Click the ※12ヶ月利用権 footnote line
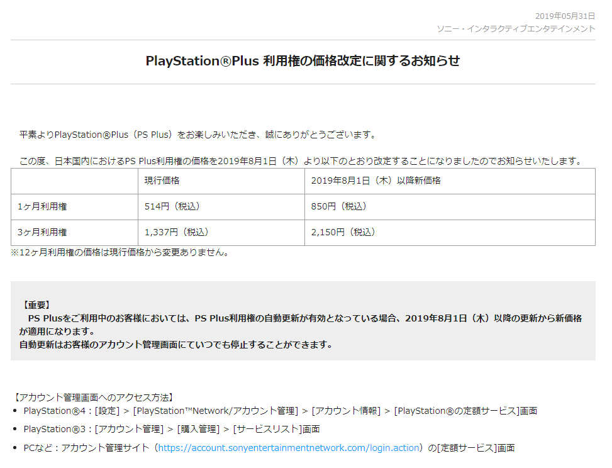The height and width of the screenshot is (468, 612). pyautogui.click(x=120, y=252)
